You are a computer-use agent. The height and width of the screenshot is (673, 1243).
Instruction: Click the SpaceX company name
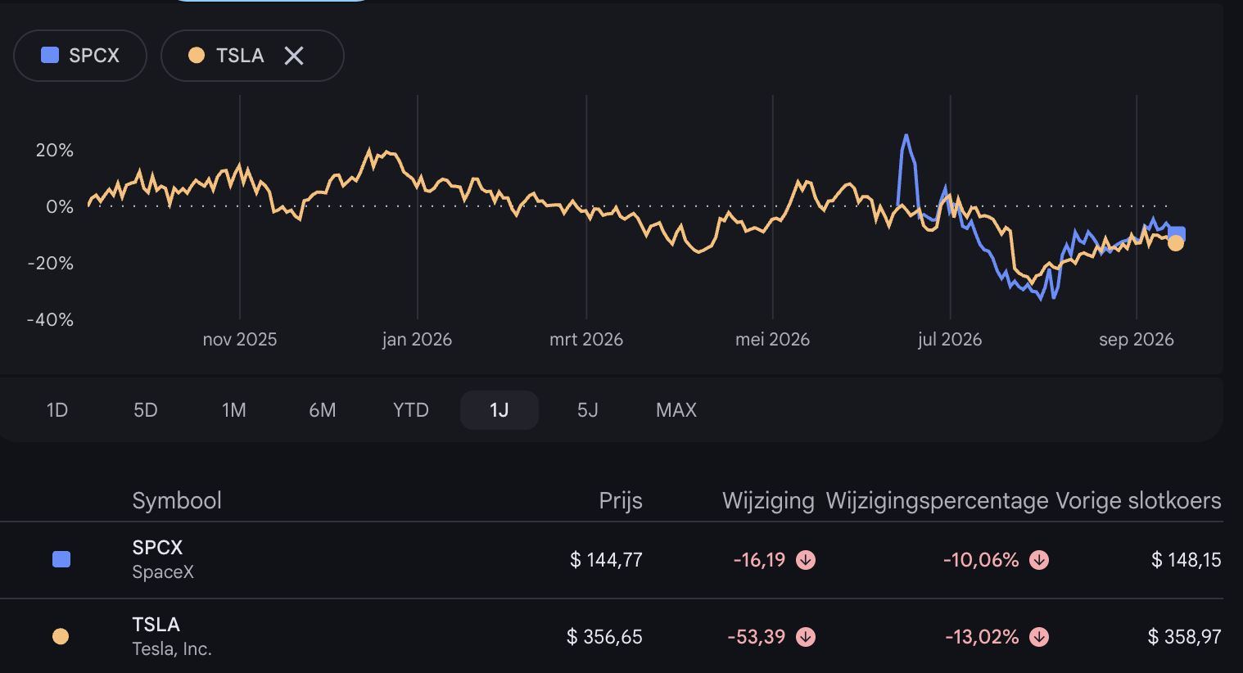coord(163,572)
